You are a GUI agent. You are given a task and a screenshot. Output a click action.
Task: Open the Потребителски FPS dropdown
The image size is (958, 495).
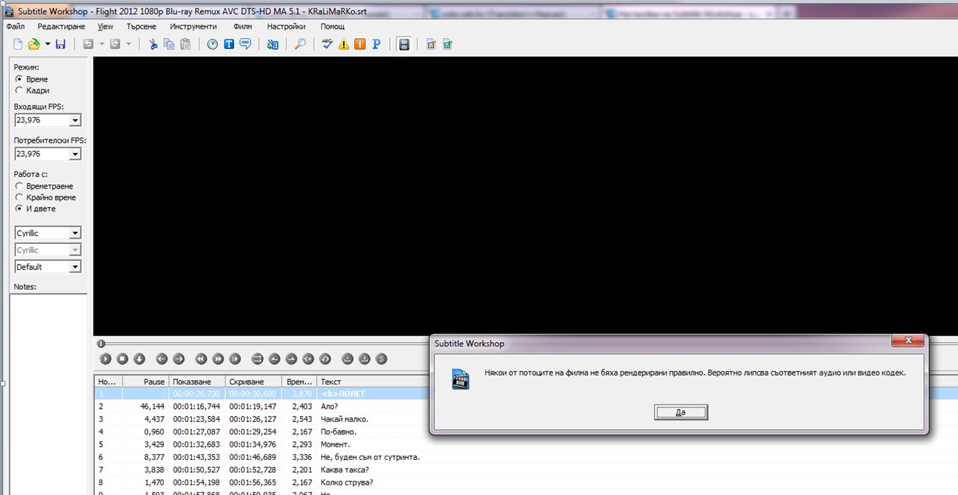click(75, 154)
